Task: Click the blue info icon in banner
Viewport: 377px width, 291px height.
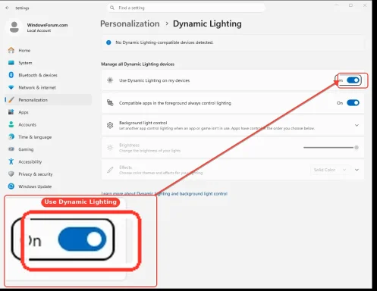Action: 108,42
